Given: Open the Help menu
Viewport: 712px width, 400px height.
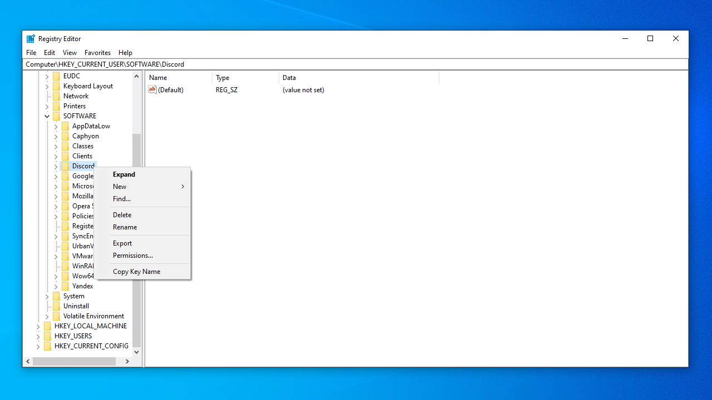Looking at the screenshot, I should coord(125,53).
